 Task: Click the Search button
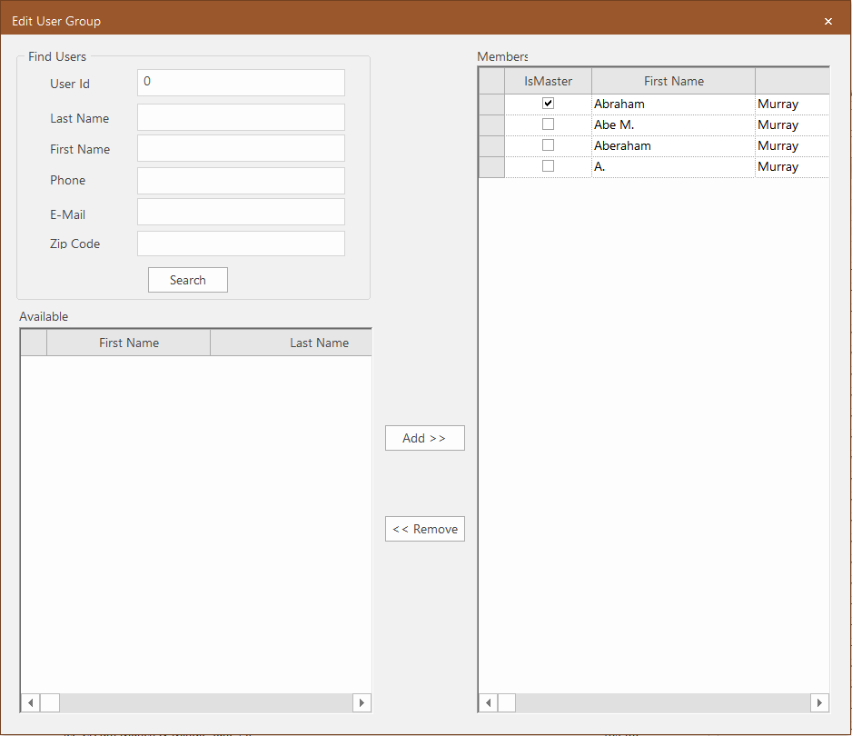[x=187, y=280]
